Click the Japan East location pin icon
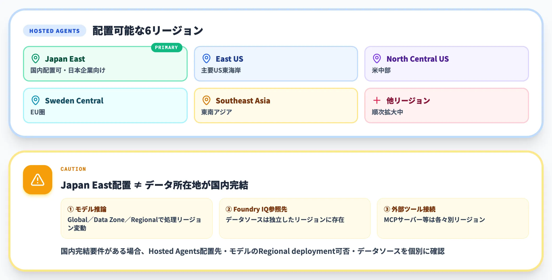The height and width of the screenshot is (280, 552). tap(36, 59)
